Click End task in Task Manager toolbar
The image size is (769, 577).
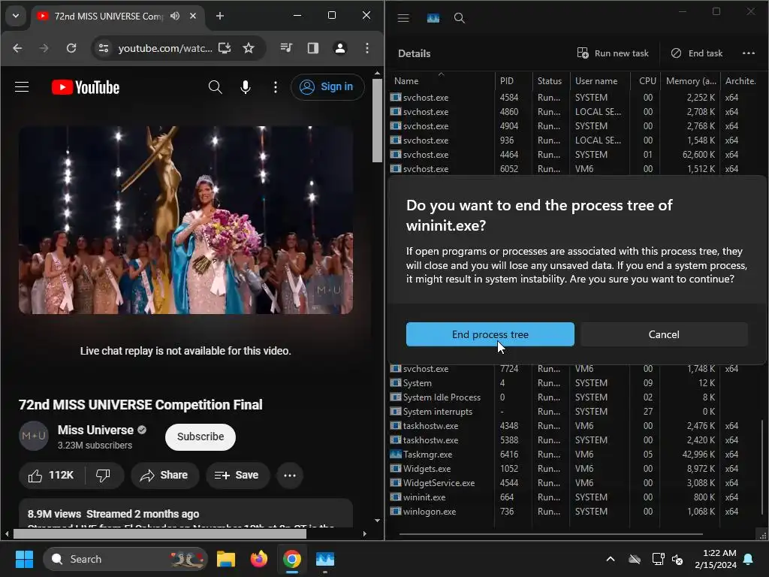pyautogui.click(x=696, y=53)
